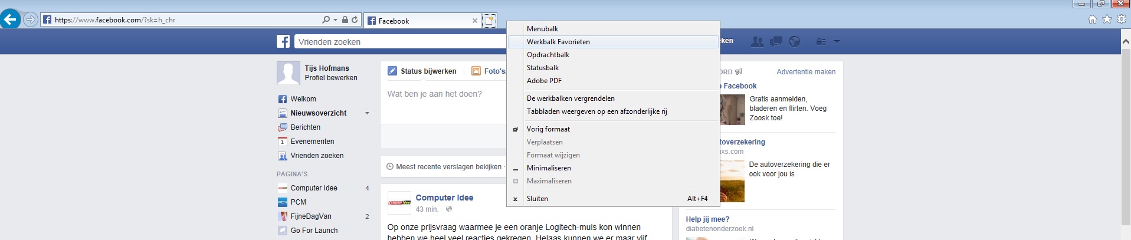Image resolution: width=1131 pixels, height=240 pixels.
Task: Open the 'FijneDagVan' page in sidebar
Action: [x=310, y=216]
